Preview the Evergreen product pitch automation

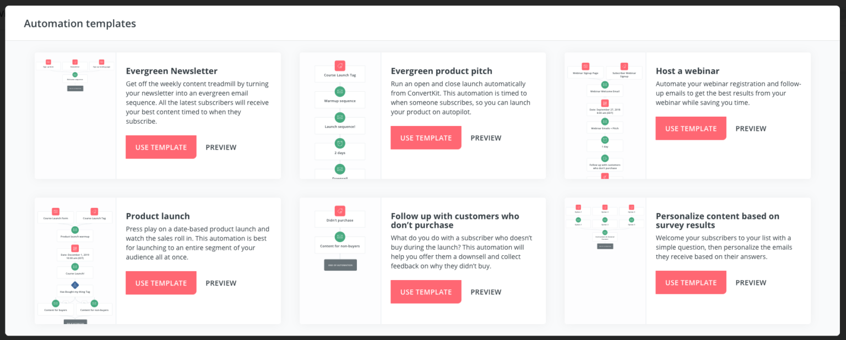pyautogui.click(x=486, y=138)
